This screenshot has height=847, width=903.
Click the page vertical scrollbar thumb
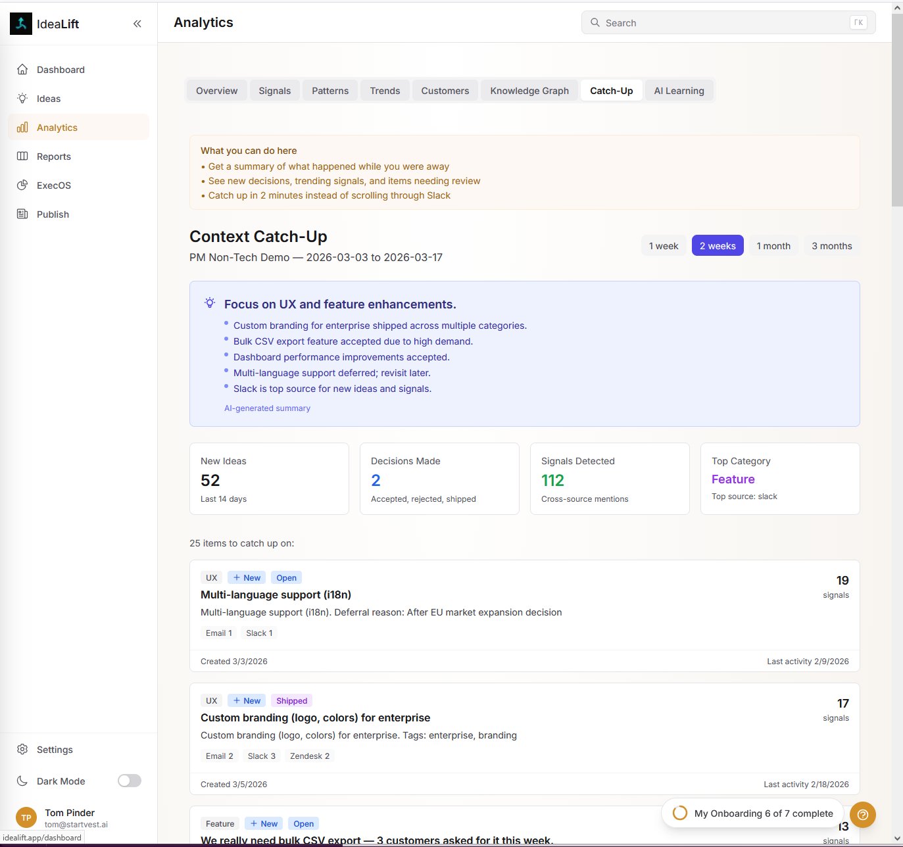(x=897, y=109)
